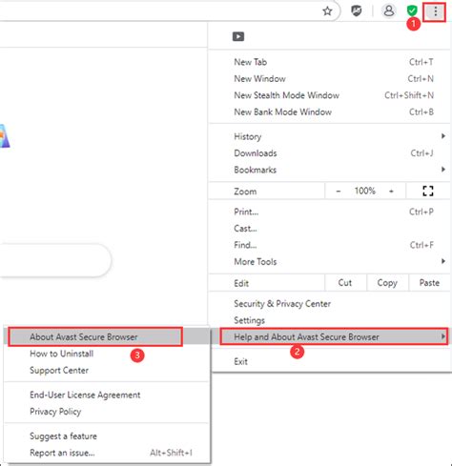
Task: Open End-User License Agreement
Action: (107, 395)
